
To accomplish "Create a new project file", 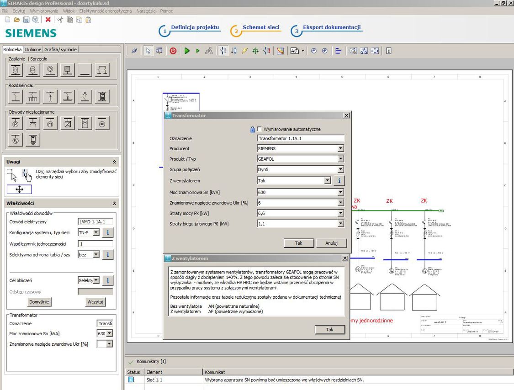I will [8, 20].
